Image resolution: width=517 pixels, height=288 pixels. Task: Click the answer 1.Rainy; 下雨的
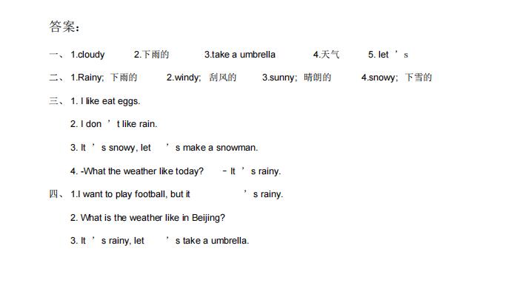pyautogui.click(x=104, y=78)
